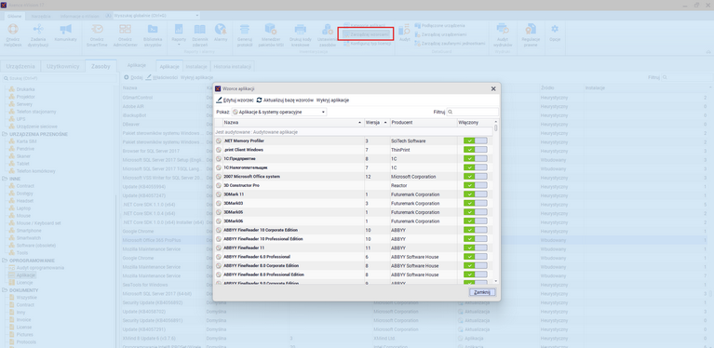Click the Drukarka item icon in sidebar
This screenshot has width=714, height=348.
[11, 89]
